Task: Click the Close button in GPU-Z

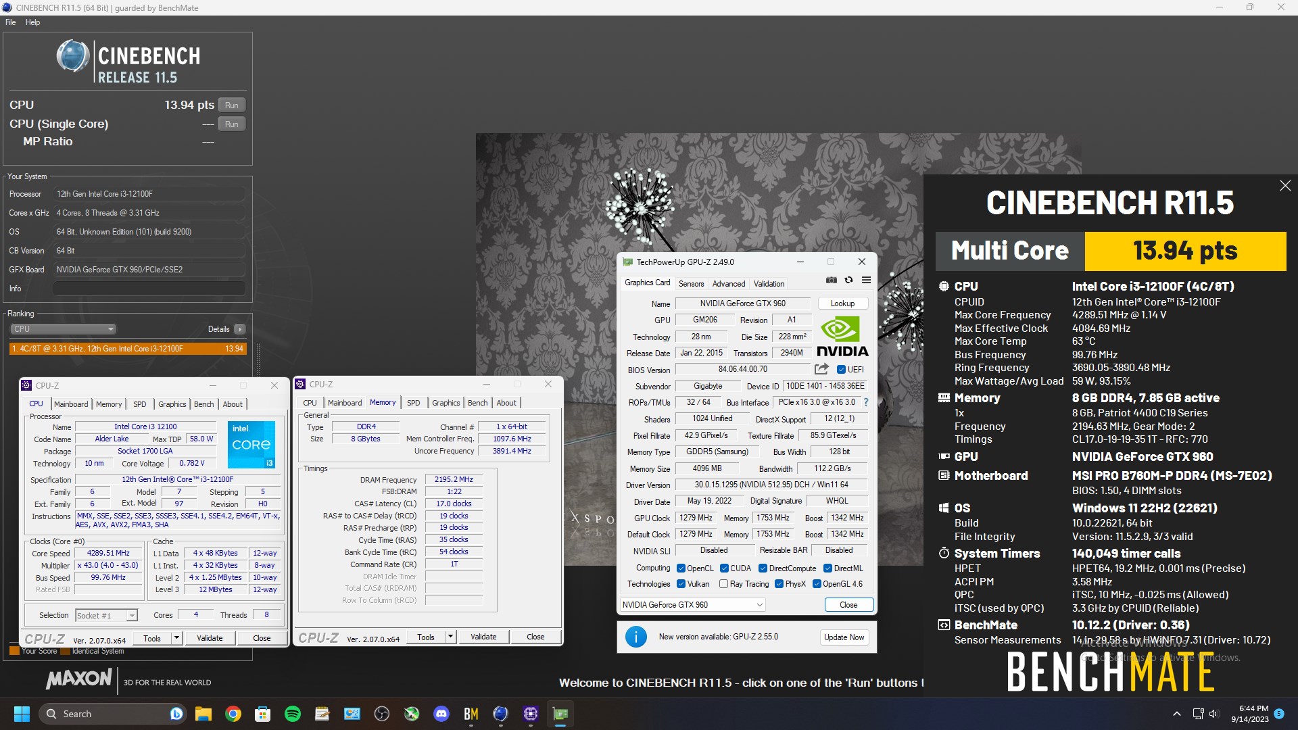Action: coord(848,605)
